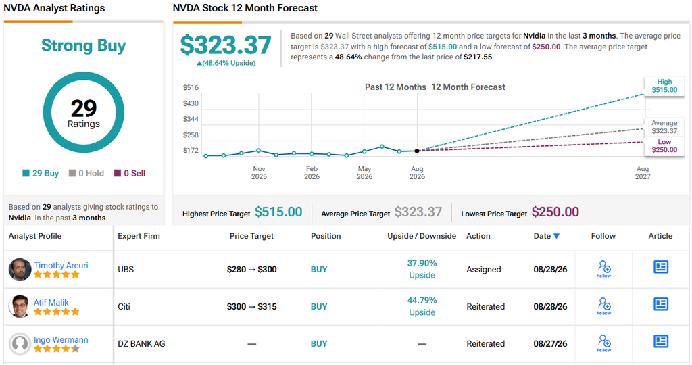The width and height of the screenshot is (692, 365).
Task: Open Timothy Arcuri analyst profile link
Action: point(61,265)
